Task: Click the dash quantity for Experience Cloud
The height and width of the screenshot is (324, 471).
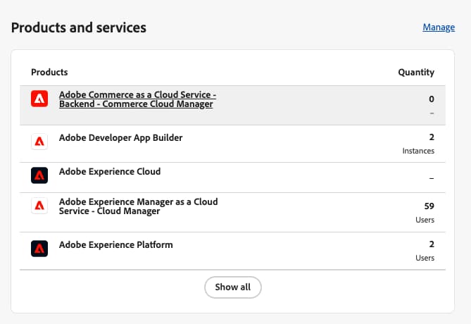Action: point(431,178)
